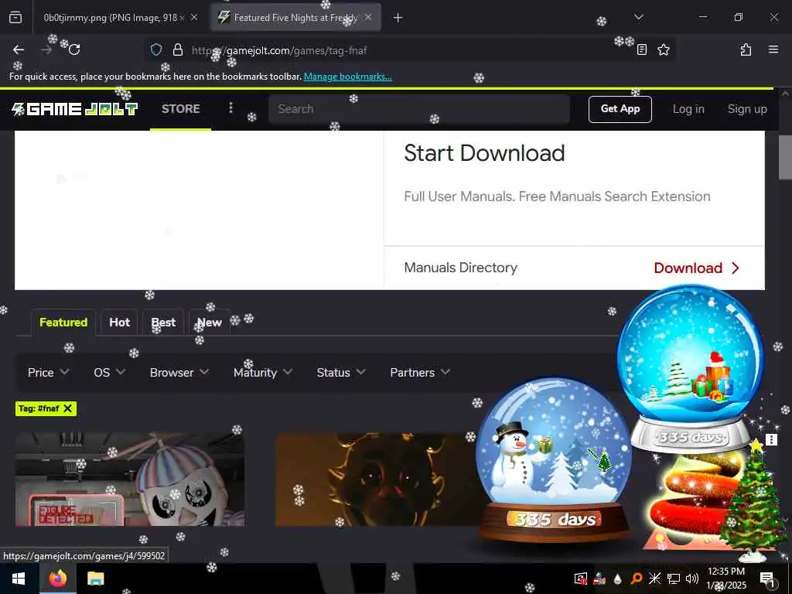792x594 pixels.
Task: Open the dark golden animatronic game thumbnail
Action: [377, 480]
